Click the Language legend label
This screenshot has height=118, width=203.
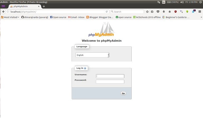click(82, 47)
